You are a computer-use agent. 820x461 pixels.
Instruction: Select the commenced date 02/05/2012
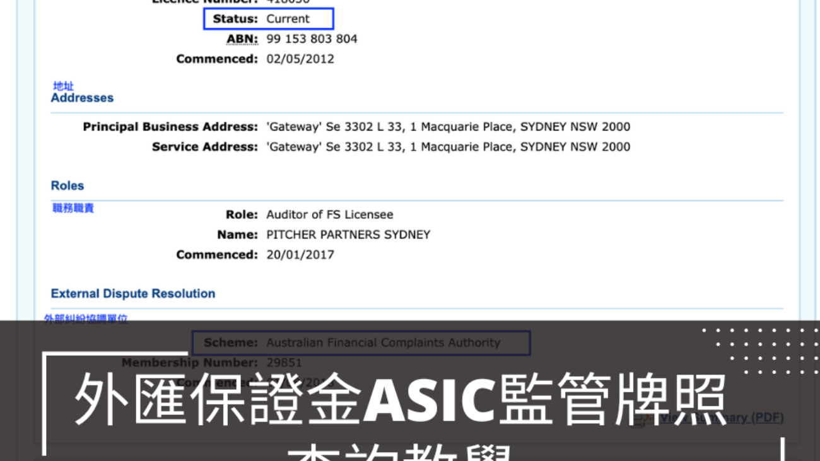[300, 59]
